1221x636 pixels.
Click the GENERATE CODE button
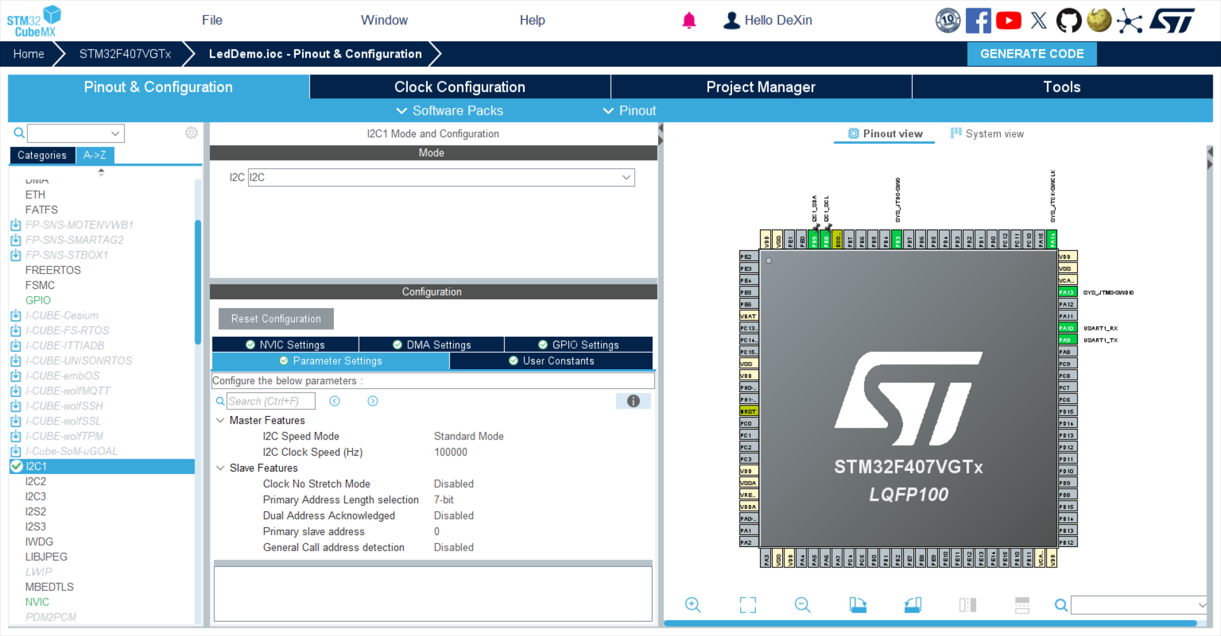click(x=1031, y=54)
